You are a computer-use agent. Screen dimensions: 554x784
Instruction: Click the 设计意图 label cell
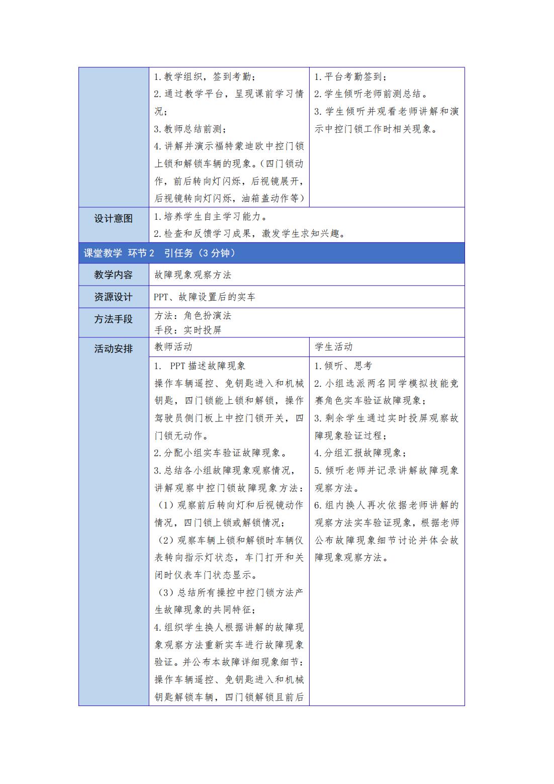(114, 219)
